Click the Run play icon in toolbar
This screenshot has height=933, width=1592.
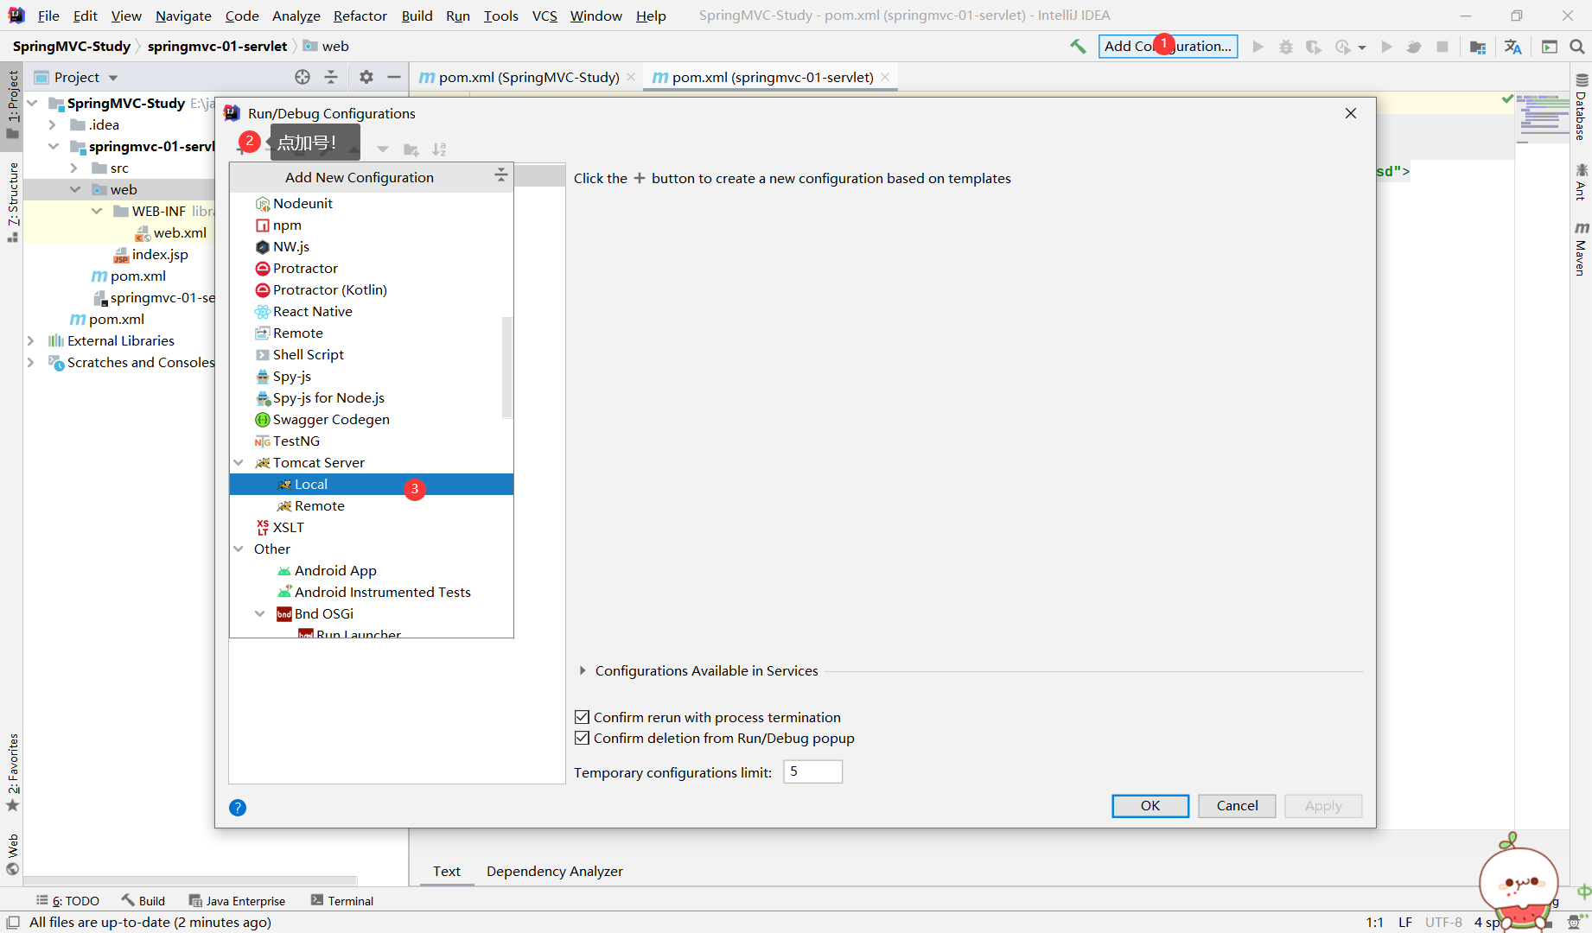(x=1258, y=47)
